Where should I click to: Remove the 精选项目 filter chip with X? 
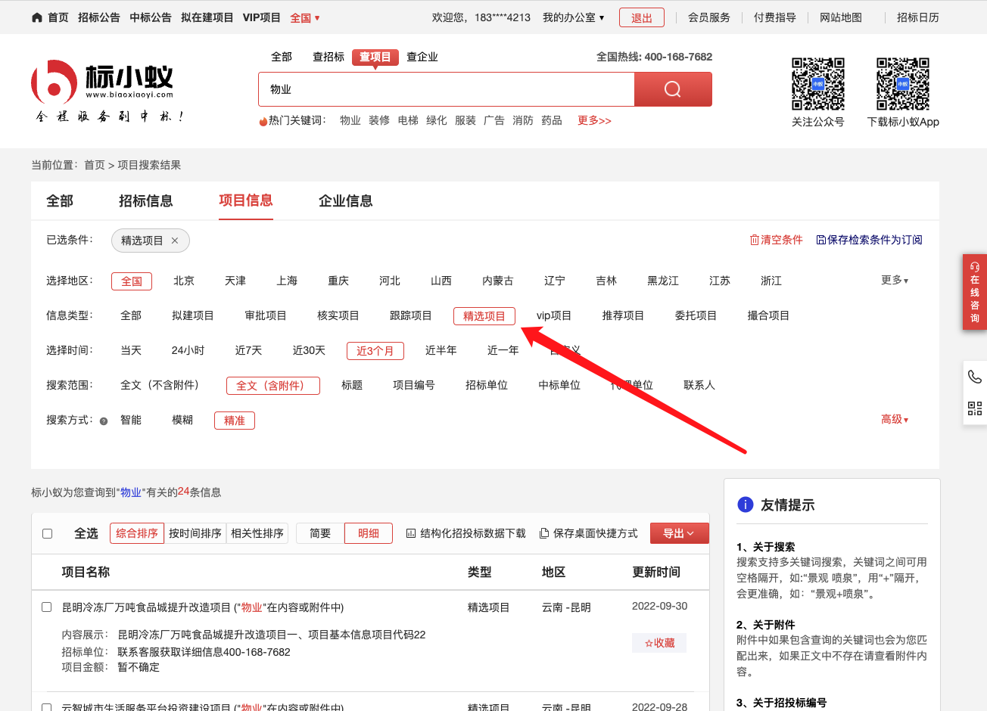click(x=175, y=241)
